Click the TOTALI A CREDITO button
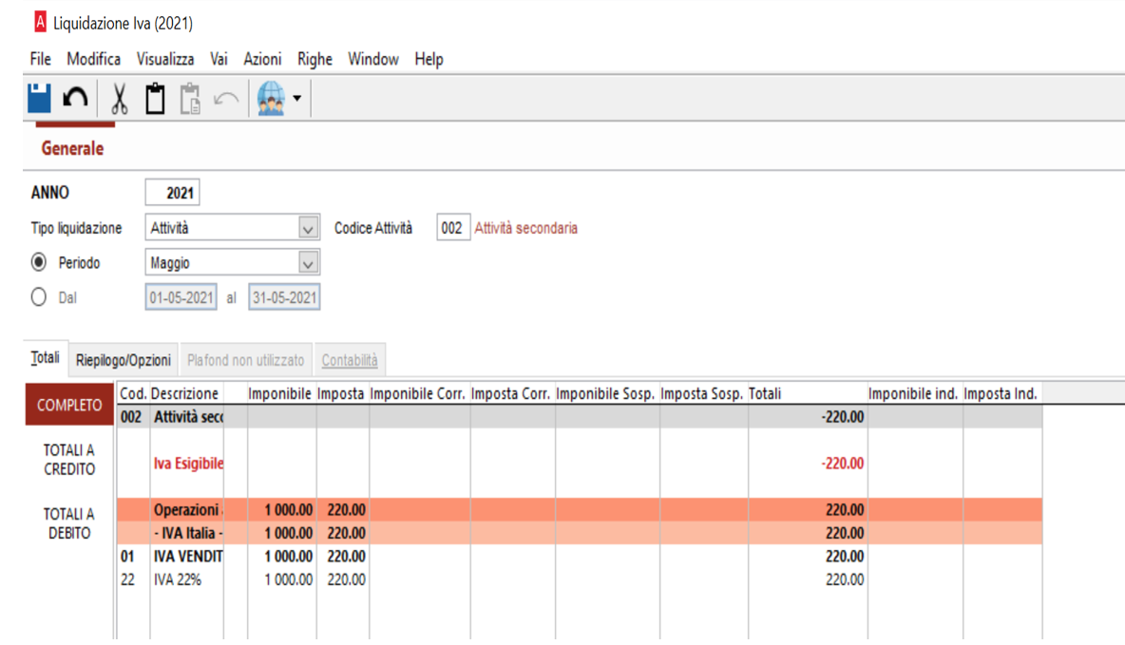 [69, 459]
